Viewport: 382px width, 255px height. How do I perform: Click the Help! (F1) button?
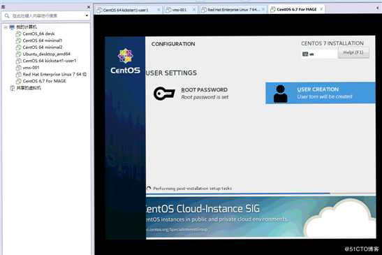pos(353,52)
